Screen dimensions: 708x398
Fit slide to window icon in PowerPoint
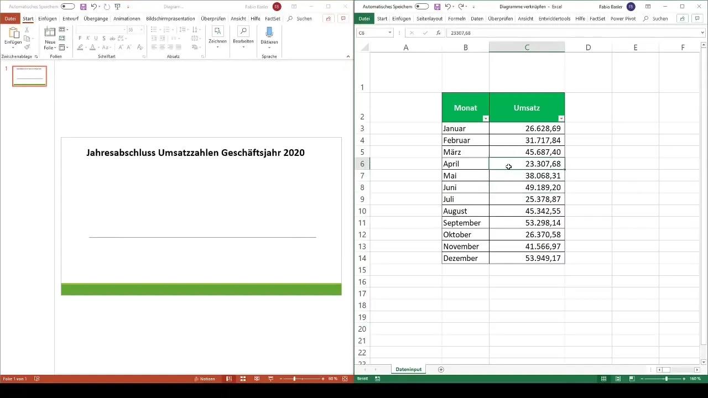(345, 379)
